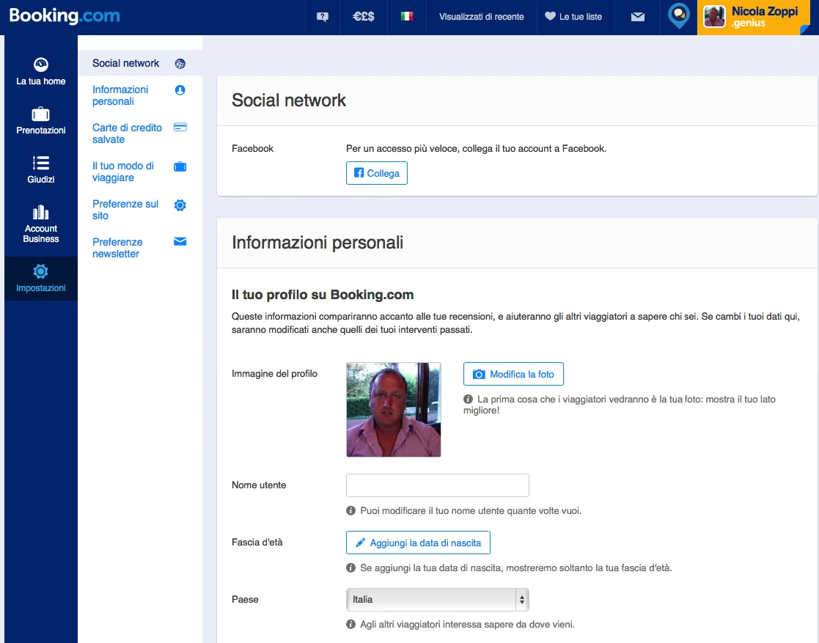This screenshot has height=643, width=819.
Task: Select the Prenotazioni label in the left navigation
Action: [x=41, y=130]
